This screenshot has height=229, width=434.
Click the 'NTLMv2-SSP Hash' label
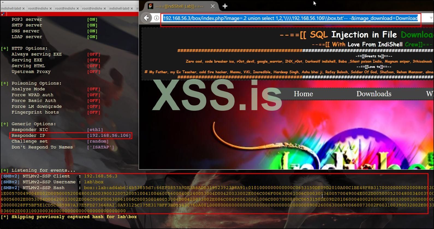pyautogui.click(x=44, y=188)
